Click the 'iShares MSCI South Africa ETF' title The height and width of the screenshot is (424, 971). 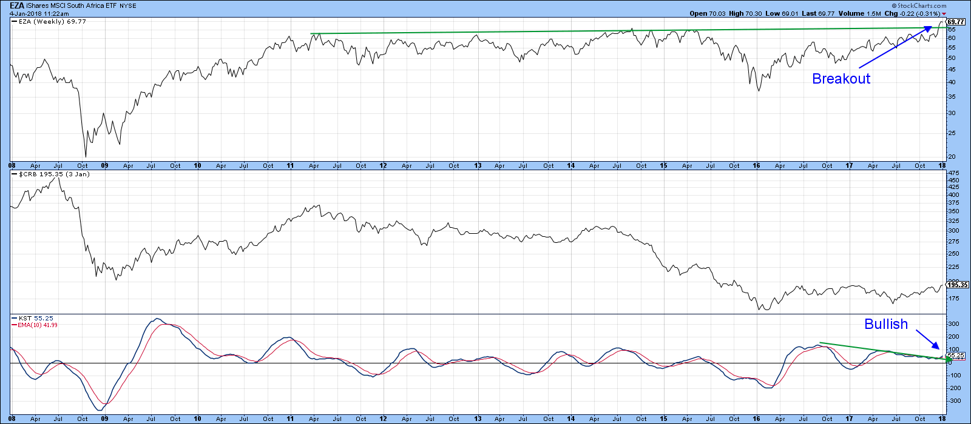tap(72, 6)
